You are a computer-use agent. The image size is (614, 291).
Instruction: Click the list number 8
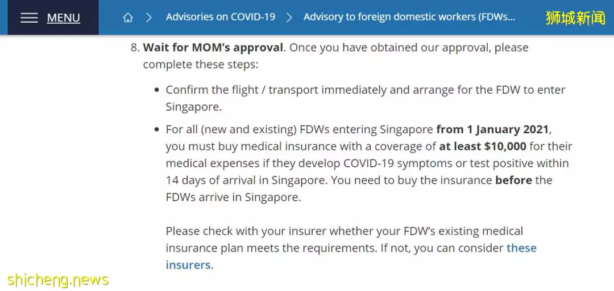(x=135, y=48)
